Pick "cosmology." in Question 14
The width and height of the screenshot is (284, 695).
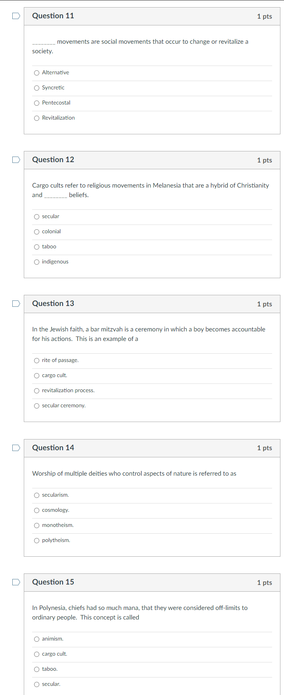tap(36, 510)
